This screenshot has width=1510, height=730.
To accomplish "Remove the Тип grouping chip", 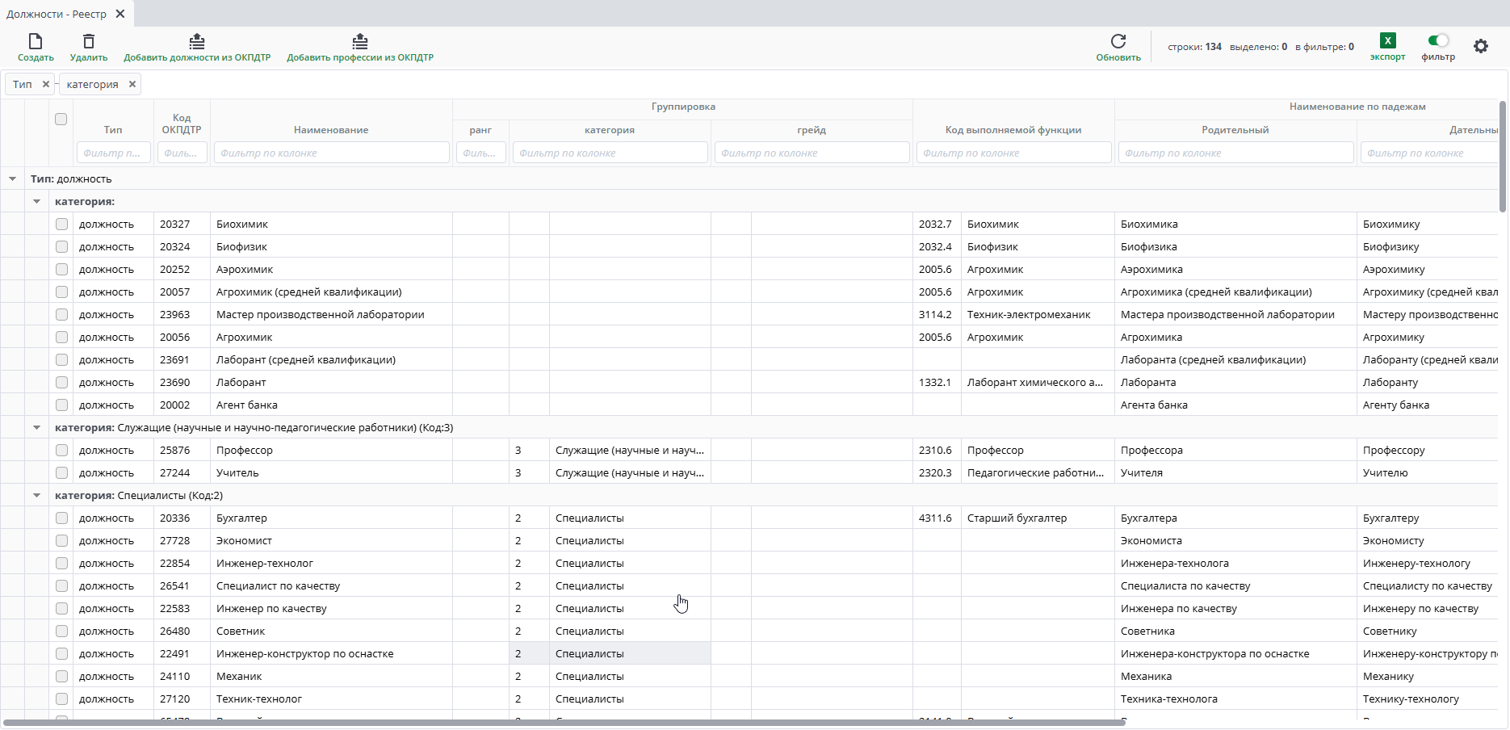I will [46, 84].
